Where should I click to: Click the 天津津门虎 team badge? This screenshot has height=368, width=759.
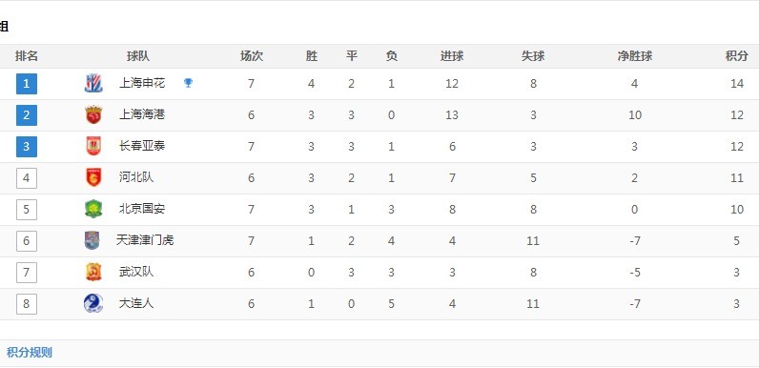pyautogui.click(x=92, y=240)
